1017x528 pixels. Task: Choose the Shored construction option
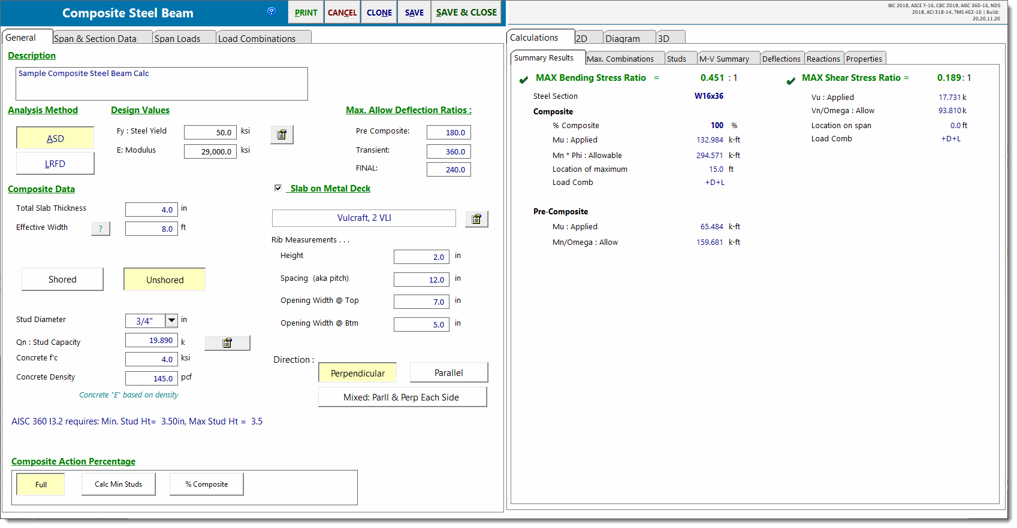click(62, 280)
